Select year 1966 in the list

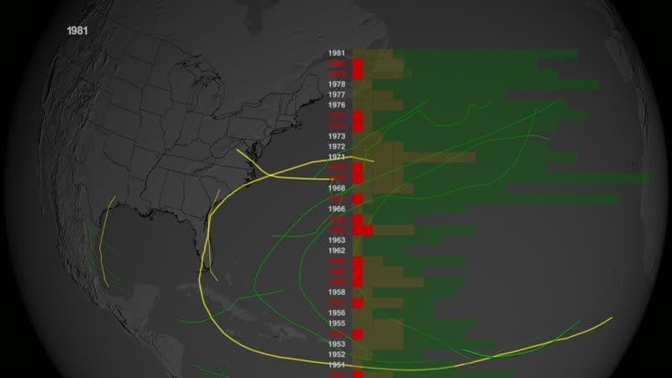tap(337, 209)
